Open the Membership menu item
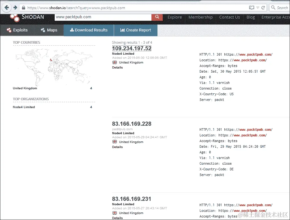This screenshot has height=220, width=290. (200, 17)
